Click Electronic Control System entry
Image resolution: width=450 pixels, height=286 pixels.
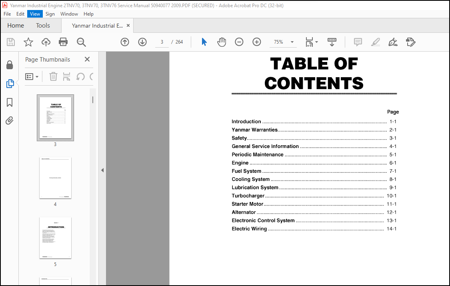pos(314,220)
